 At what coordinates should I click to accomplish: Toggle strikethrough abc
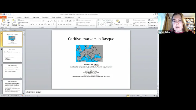(42, 25)
